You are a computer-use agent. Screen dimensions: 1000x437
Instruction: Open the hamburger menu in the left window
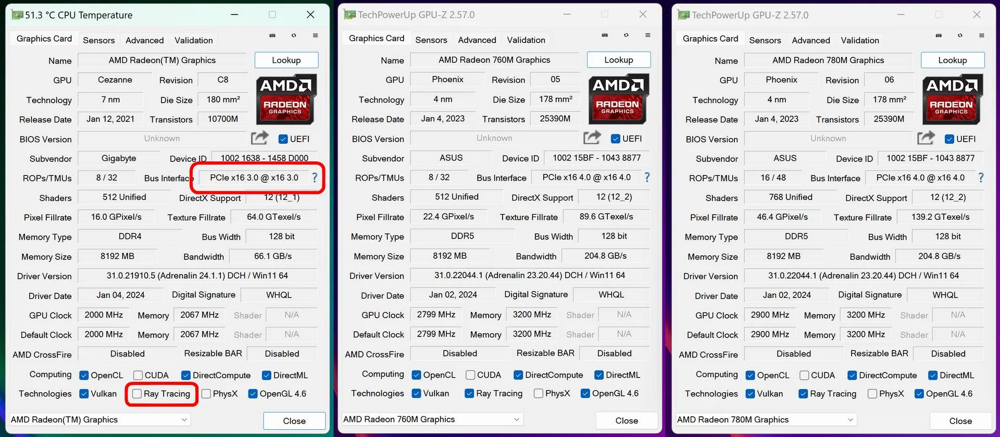(x=315, y=35)
